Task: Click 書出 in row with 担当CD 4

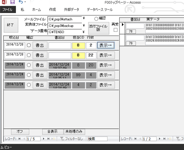Action: (x=40, y=85)
